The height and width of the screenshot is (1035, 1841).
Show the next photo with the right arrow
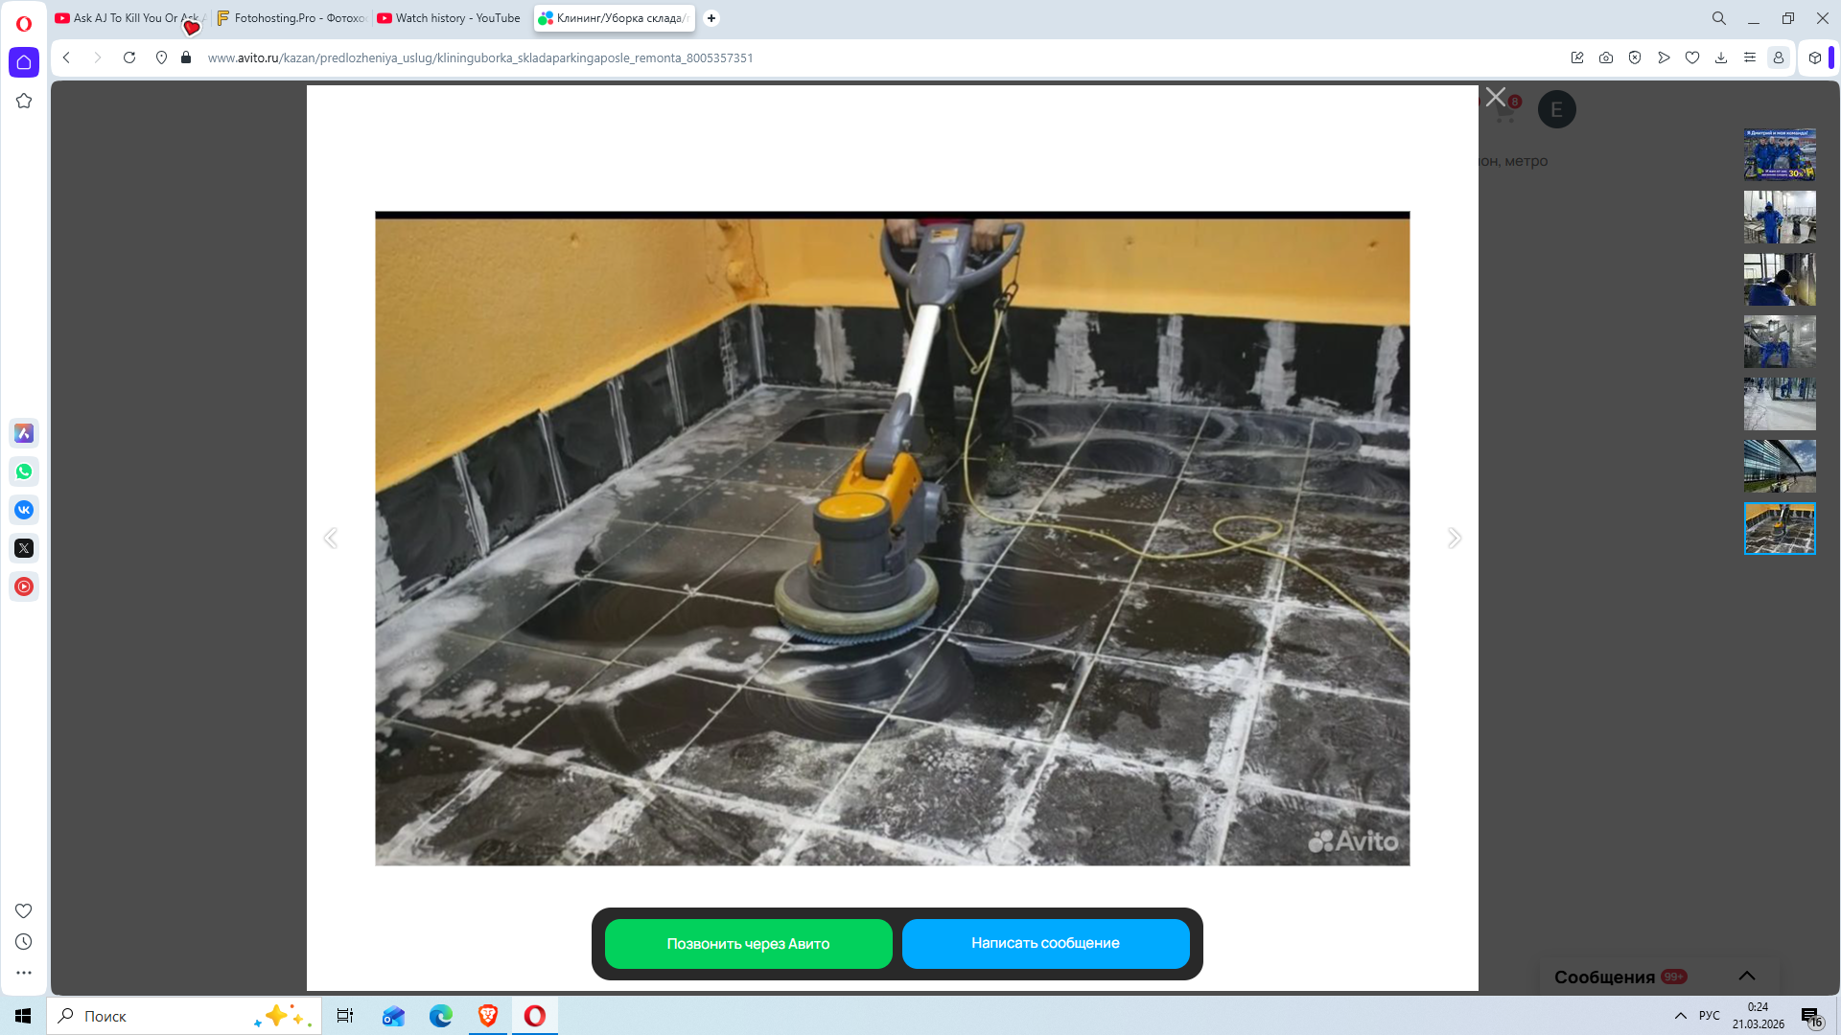coord(1455,538)
